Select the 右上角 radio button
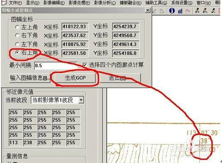 17,52
